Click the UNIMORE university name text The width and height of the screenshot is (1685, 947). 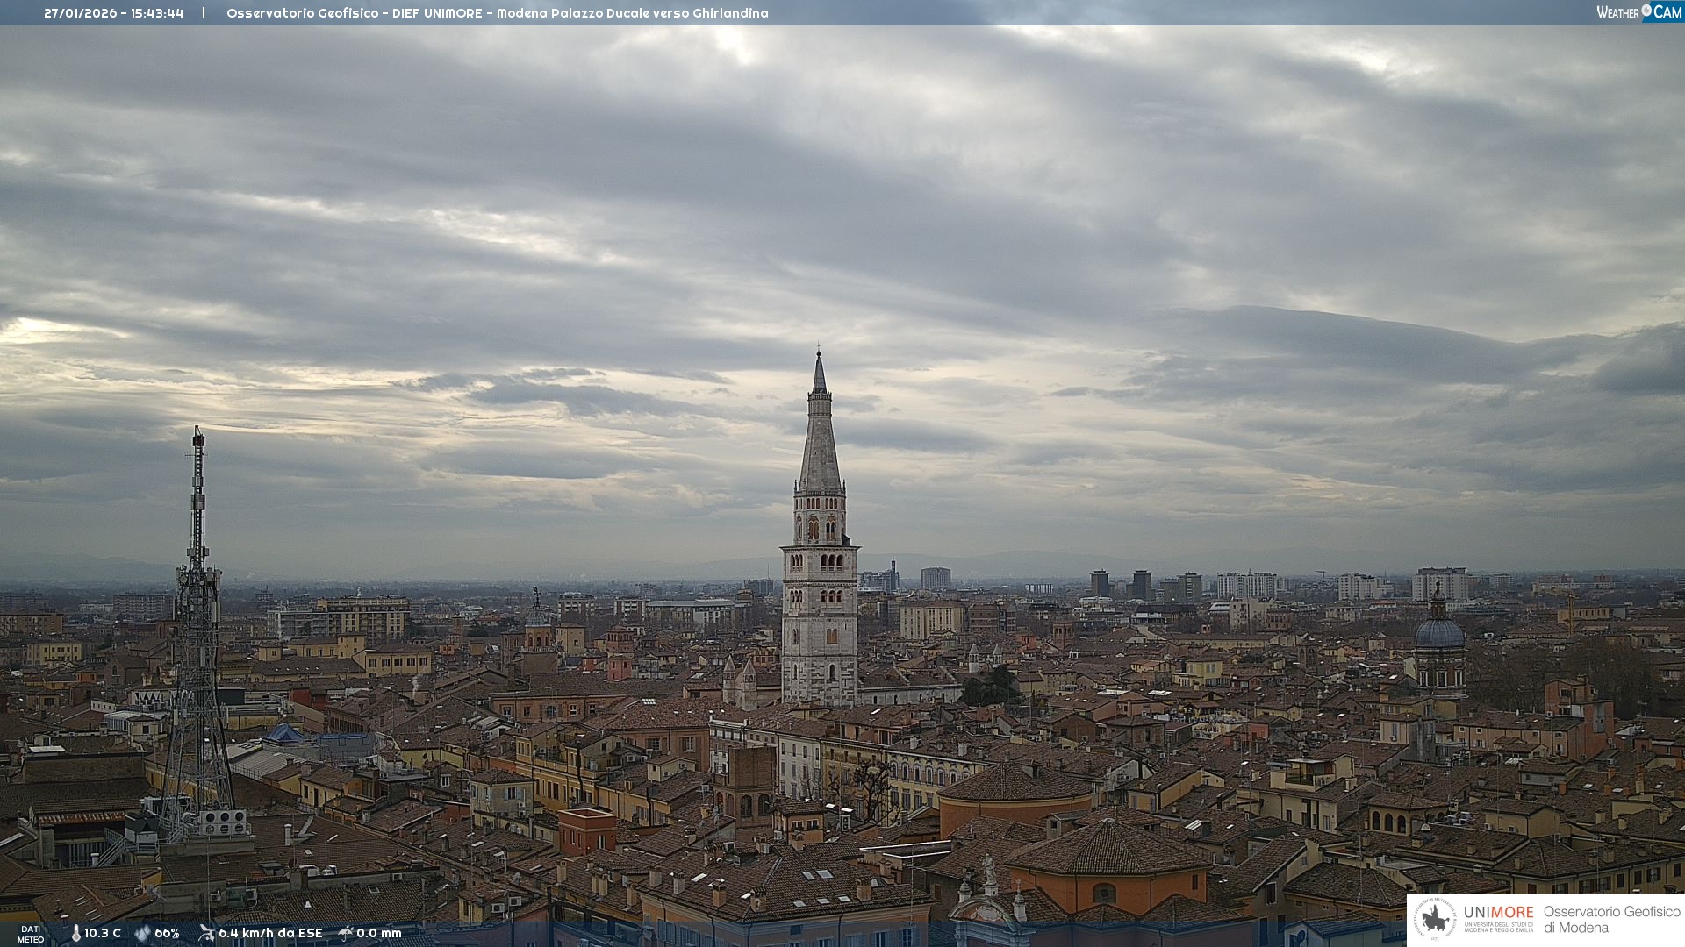pyautogui.click(x=1498, y=913)
